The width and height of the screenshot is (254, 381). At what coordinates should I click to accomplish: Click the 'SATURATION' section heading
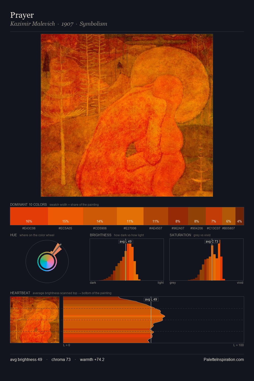(180, 235)
